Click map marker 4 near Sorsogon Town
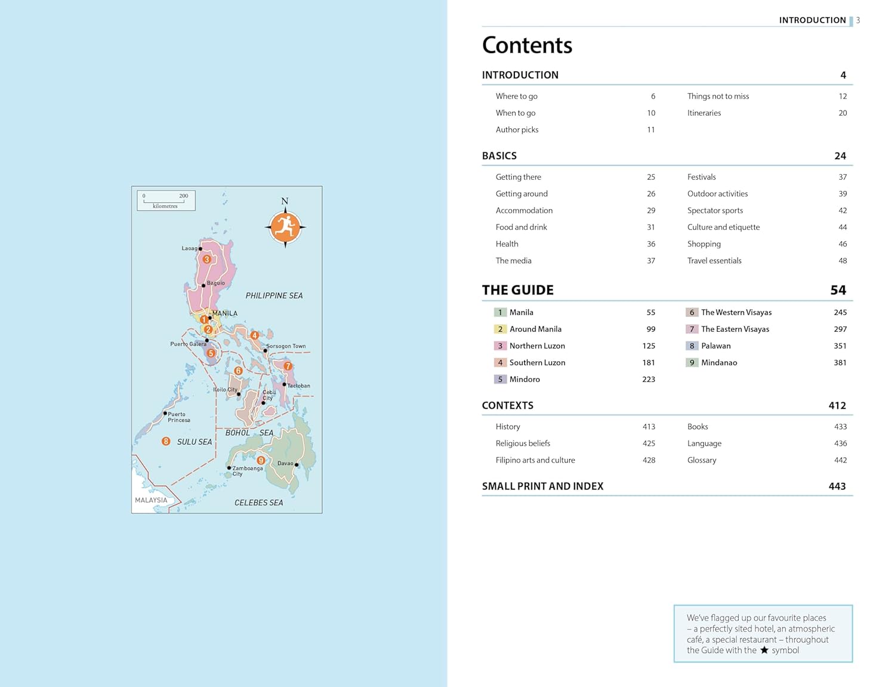The height and width of the screenshot is (687, 895). pos(255,335)
